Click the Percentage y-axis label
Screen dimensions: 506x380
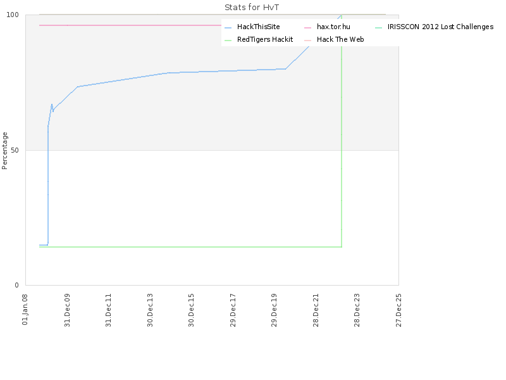(4, 151)
